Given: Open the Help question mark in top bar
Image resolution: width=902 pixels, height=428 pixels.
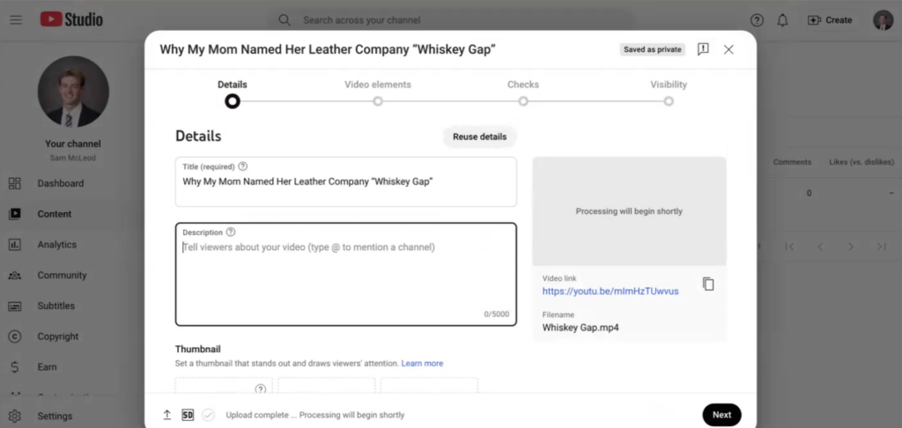Looking at the screenshot, I should 757,20.
